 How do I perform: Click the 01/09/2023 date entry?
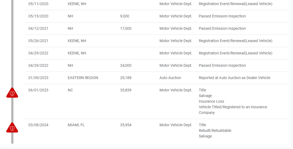38,78
